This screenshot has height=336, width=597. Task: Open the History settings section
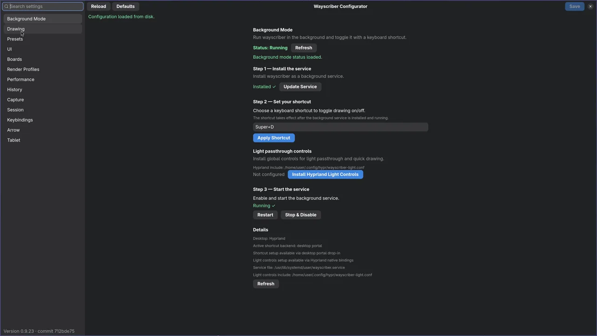[x=43, y=90]
